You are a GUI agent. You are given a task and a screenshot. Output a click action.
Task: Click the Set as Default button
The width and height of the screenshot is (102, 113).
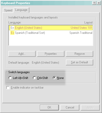[80, 62]
